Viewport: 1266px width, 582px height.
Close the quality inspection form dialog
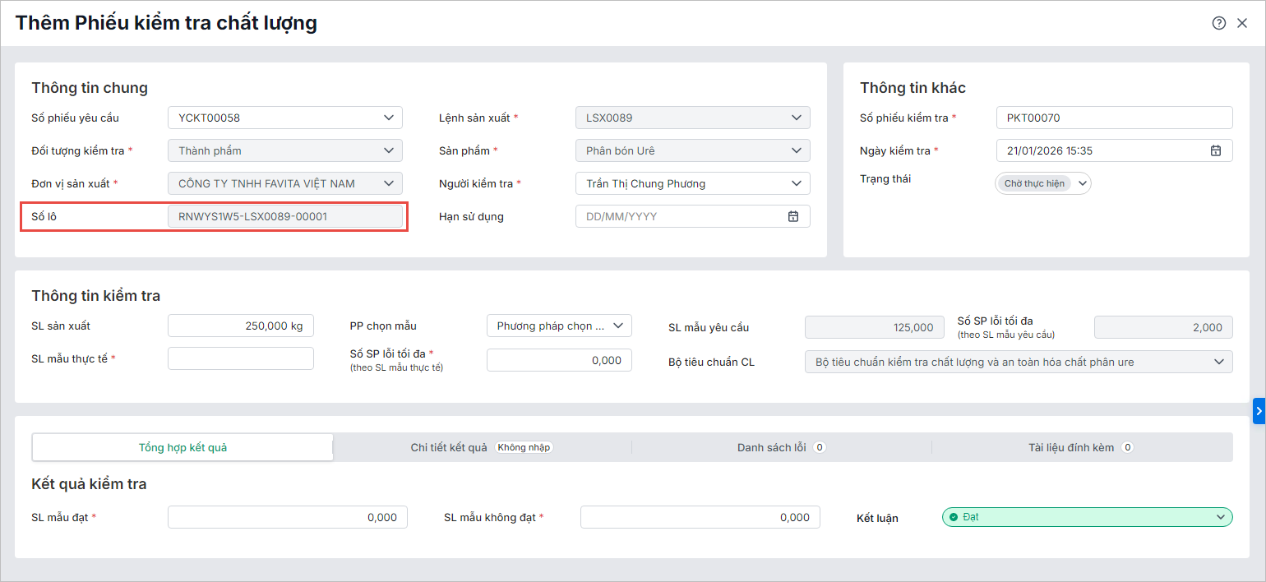[1242, 23]
